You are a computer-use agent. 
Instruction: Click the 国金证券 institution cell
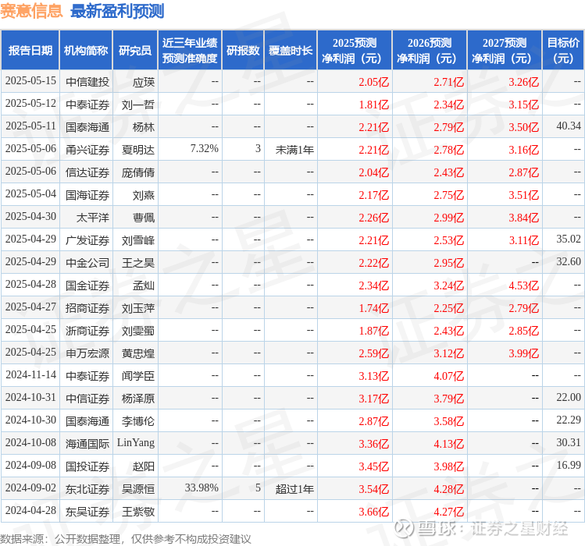click(x=87, y=285)
